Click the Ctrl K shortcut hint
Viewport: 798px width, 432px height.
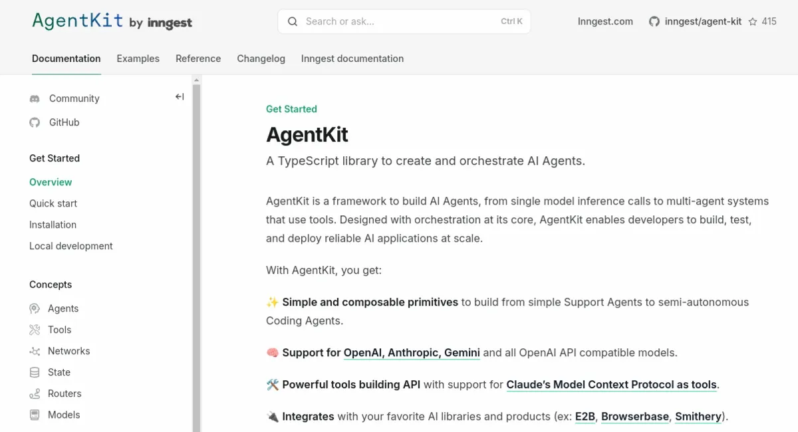click(511, 21)
